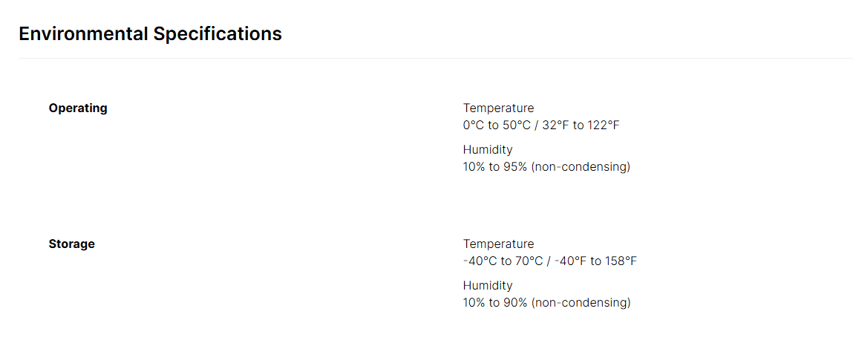Viewport: 853px width, 343px height.
Task: Click the Humidity label in the Storage section
Action: [488, 286]
